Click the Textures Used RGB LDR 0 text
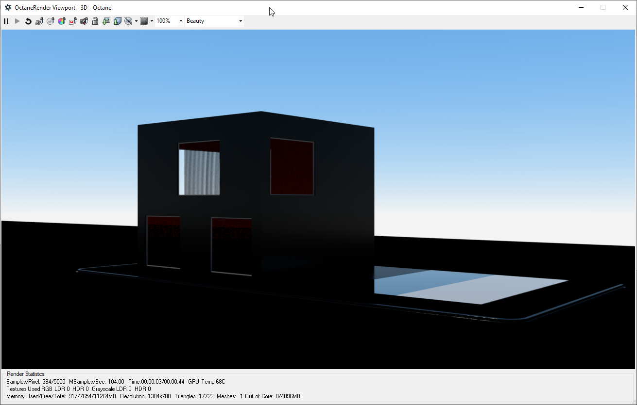Image resolution: width=637 pixels, height=405 pixels. pos(38,389)
